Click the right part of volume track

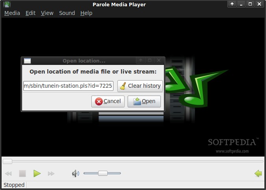(114, 173)
